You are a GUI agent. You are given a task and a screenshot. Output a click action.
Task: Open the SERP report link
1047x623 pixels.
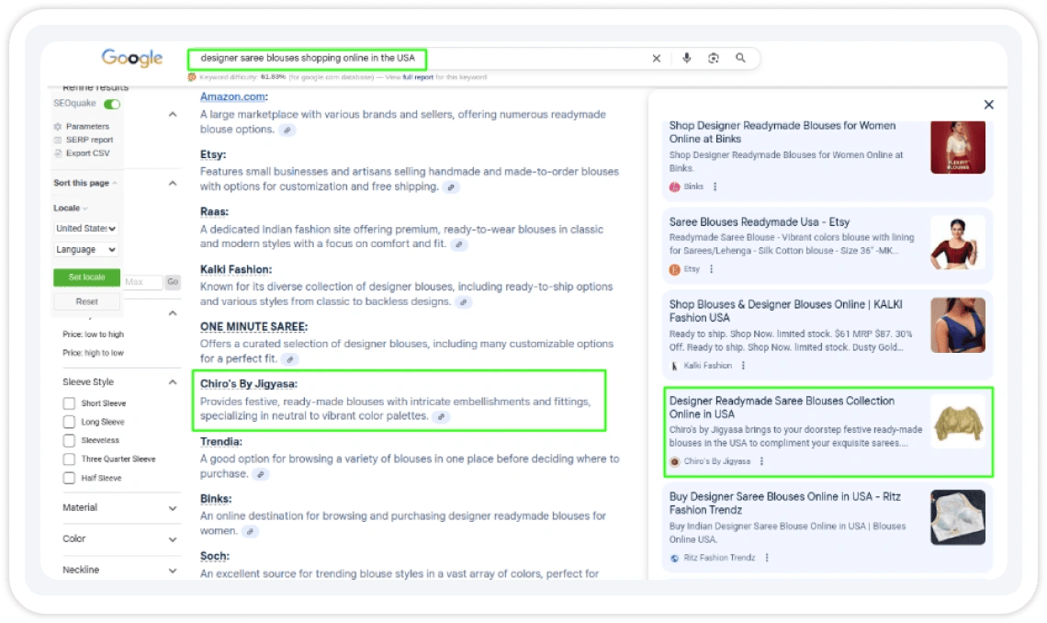click(89, 140)
